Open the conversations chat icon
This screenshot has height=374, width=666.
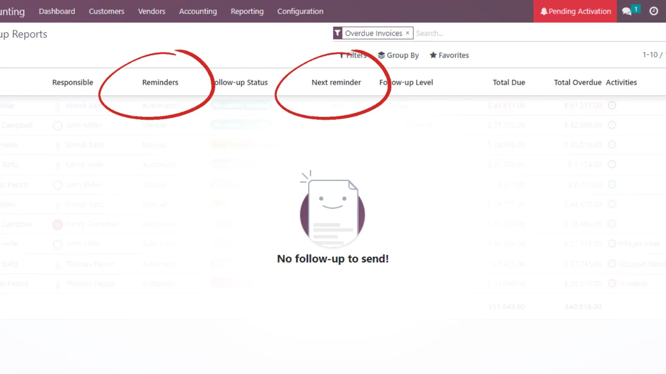[627, 11]
